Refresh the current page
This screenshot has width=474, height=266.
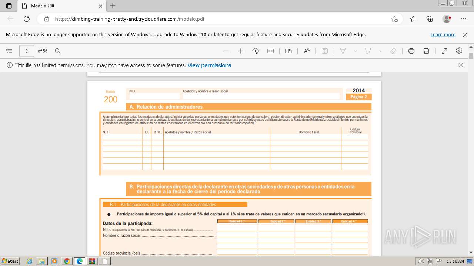click(27, 19)
